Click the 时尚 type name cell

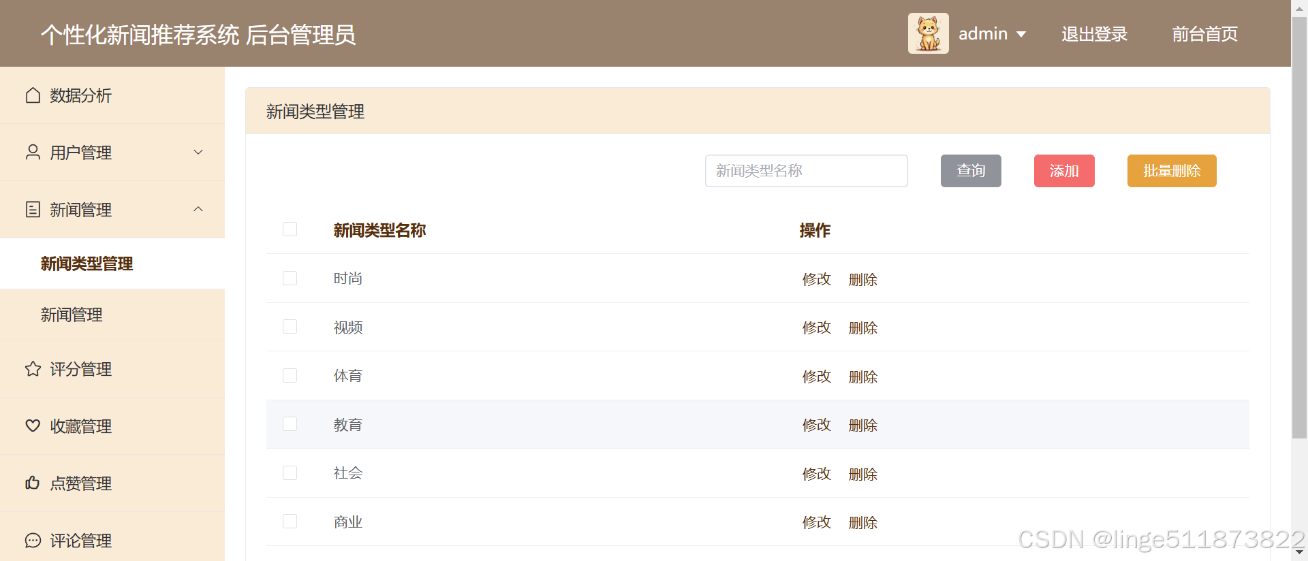[x=348, y=278]
